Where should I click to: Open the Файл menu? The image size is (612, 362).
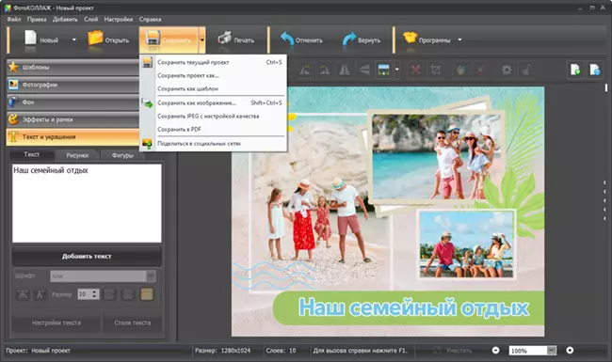pos(14,19)
